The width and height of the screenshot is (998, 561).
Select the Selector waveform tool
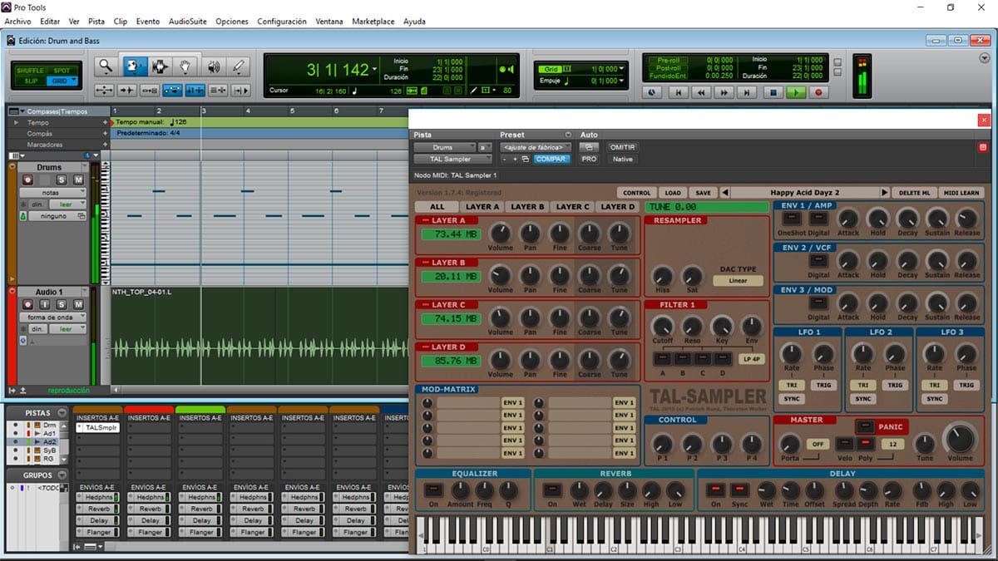159,67
